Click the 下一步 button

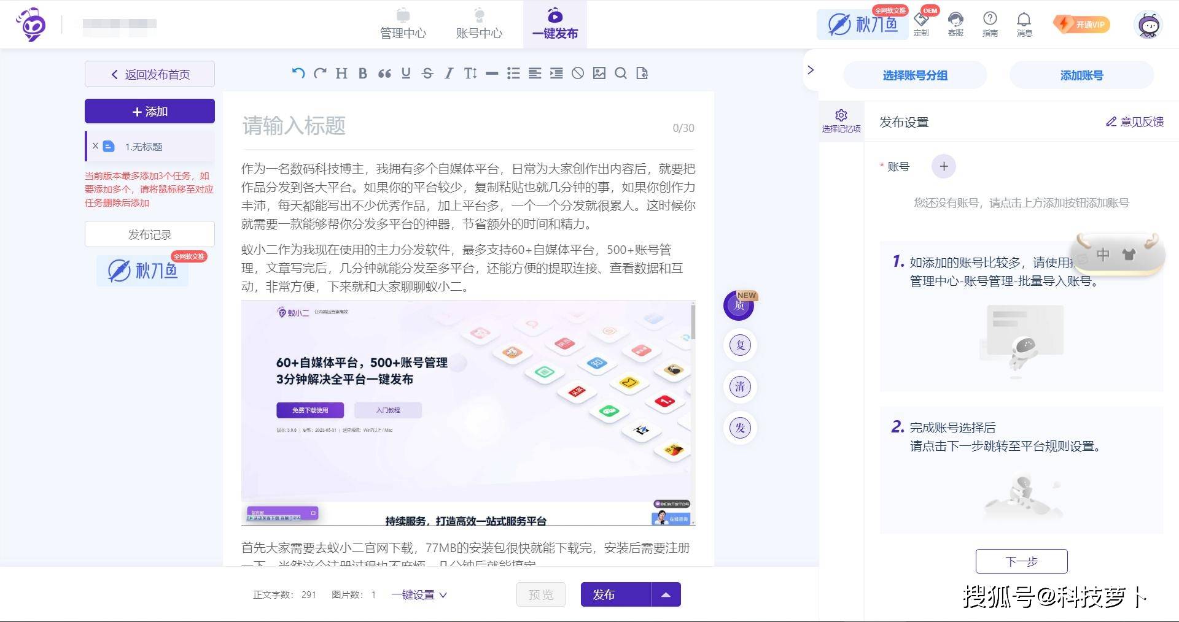pyautogui.click(x=1021, y=561)
